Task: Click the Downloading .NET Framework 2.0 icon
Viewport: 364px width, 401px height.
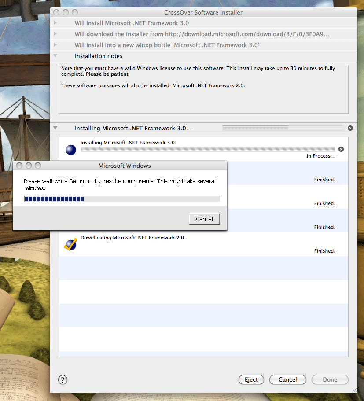Action: pyautogui.click(x=70, y=244)
